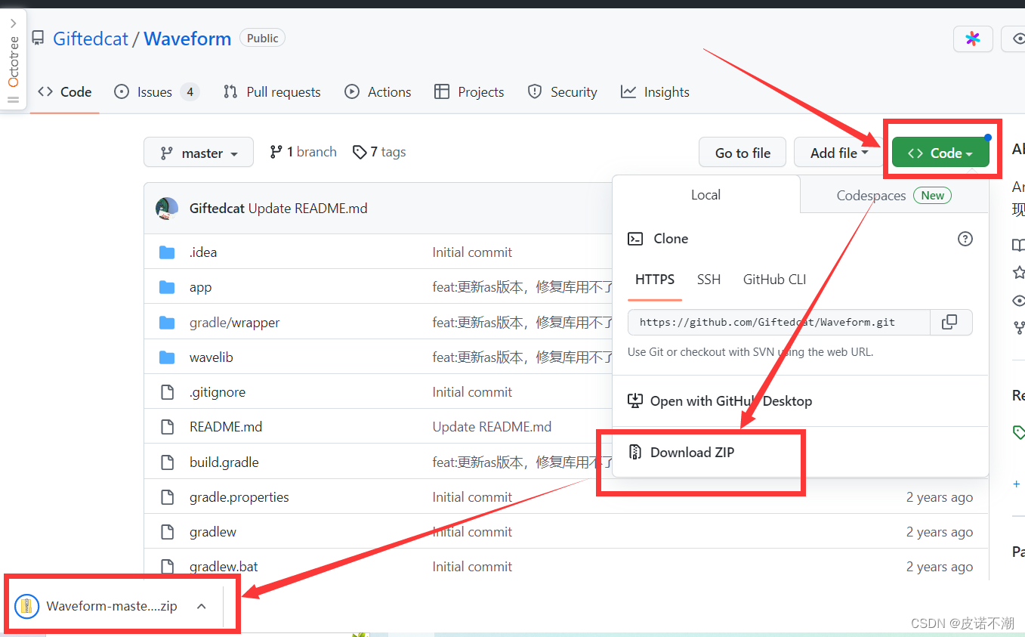
Task: Open the Waveform repository link
Action: click(187, 39)
